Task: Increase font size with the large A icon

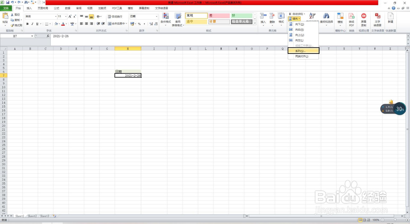Action: (70, 16)
